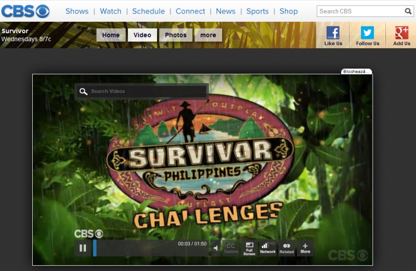This screenshot has height=271, width=416.
Task: Go to CBS News
Action: coord(226,11)
